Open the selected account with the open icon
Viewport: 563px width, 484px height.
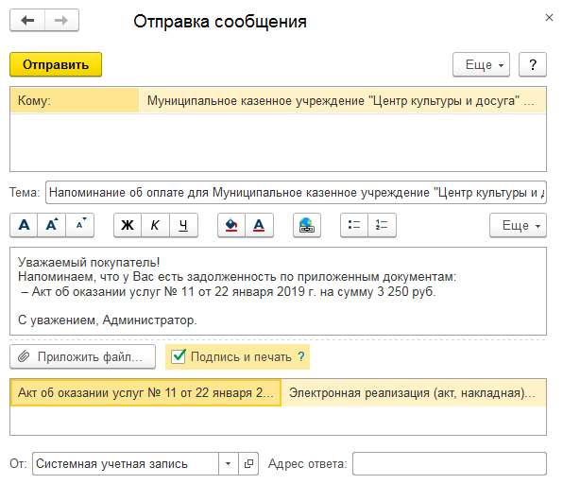248,464
